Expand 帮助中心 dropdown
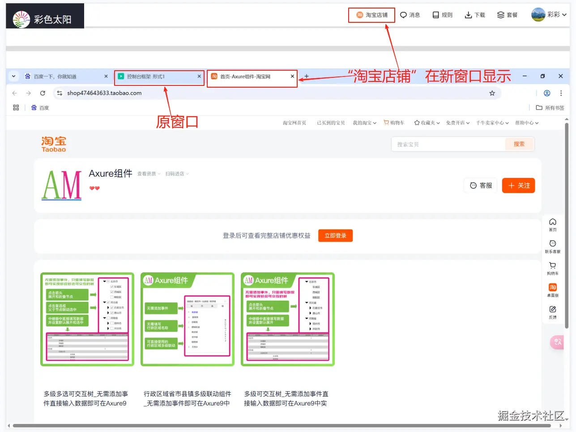The width and height of the screenshot is (576, 432). tap(527, 123)
